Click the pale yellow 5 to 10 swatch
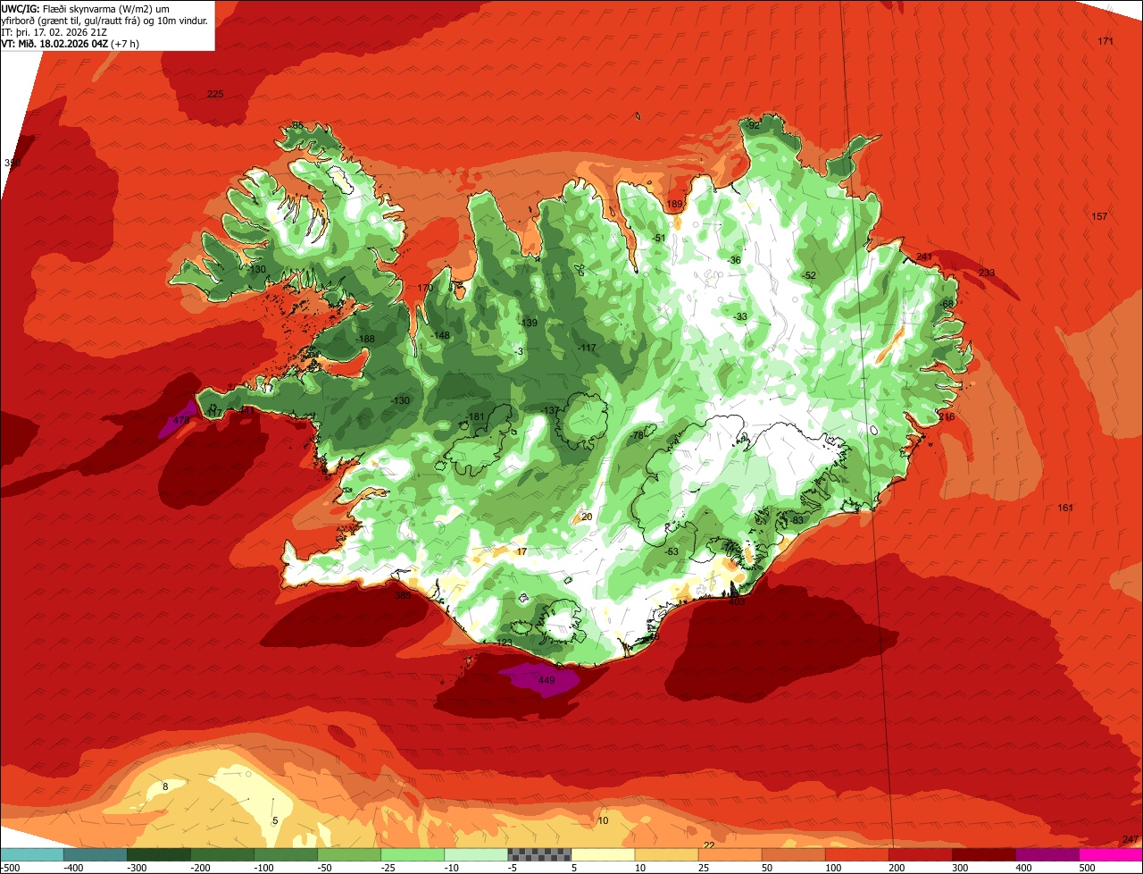Viewport: 1143px width, 874px height. coord(603,855)
